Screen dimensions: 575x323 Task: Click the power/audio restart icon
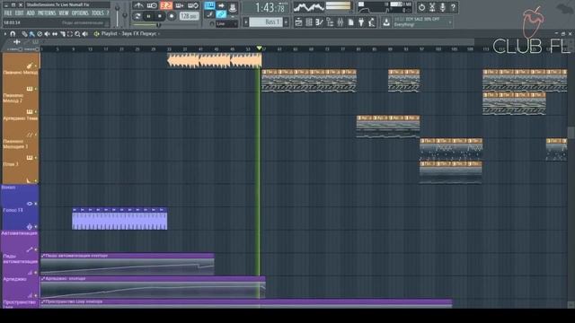click(x=421, y=7)
